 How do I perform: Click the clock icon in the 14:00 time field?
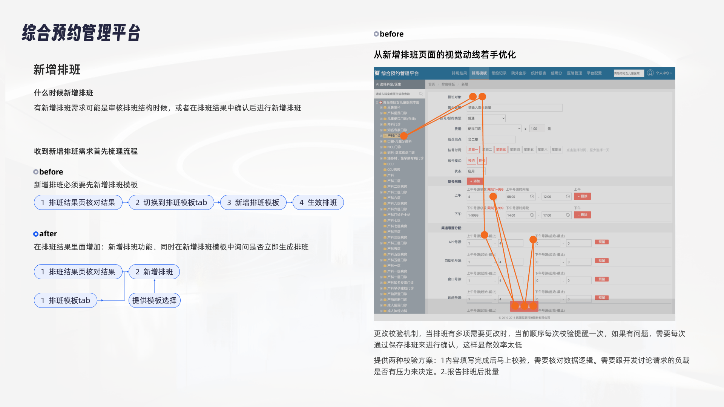[532, 215]
